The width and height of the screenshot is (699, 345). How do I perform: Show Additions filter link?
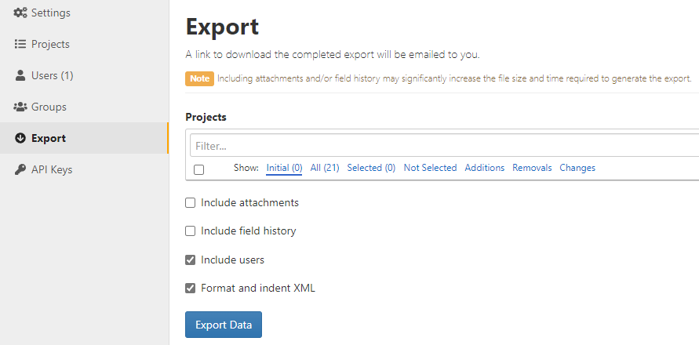coord(485,168)
